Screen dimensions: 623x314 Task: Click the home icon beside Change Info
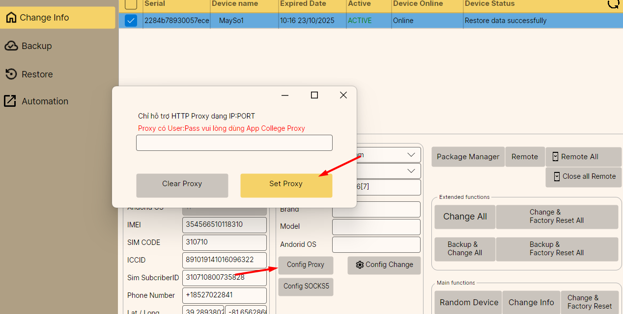[x=11, y=18]
